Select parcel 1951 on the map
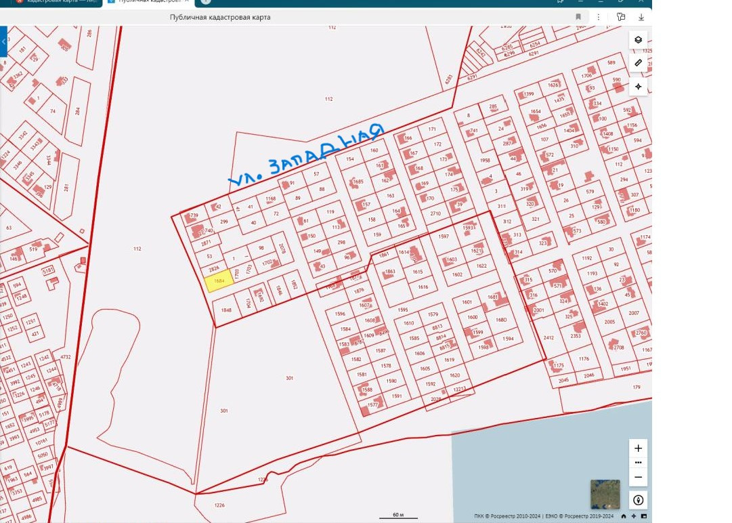This screenshot has width=732, height=523. (x=626, y=369)
